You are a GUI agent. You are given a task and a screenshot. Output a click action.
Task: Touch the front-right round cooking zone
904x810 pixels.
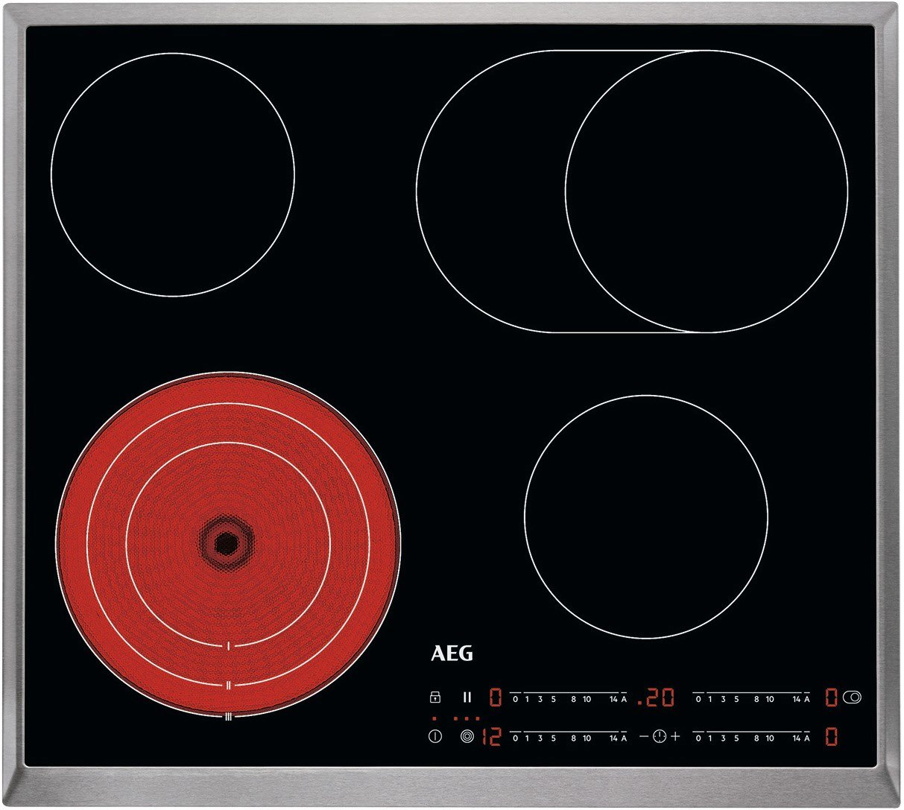(x=645, y=516)
